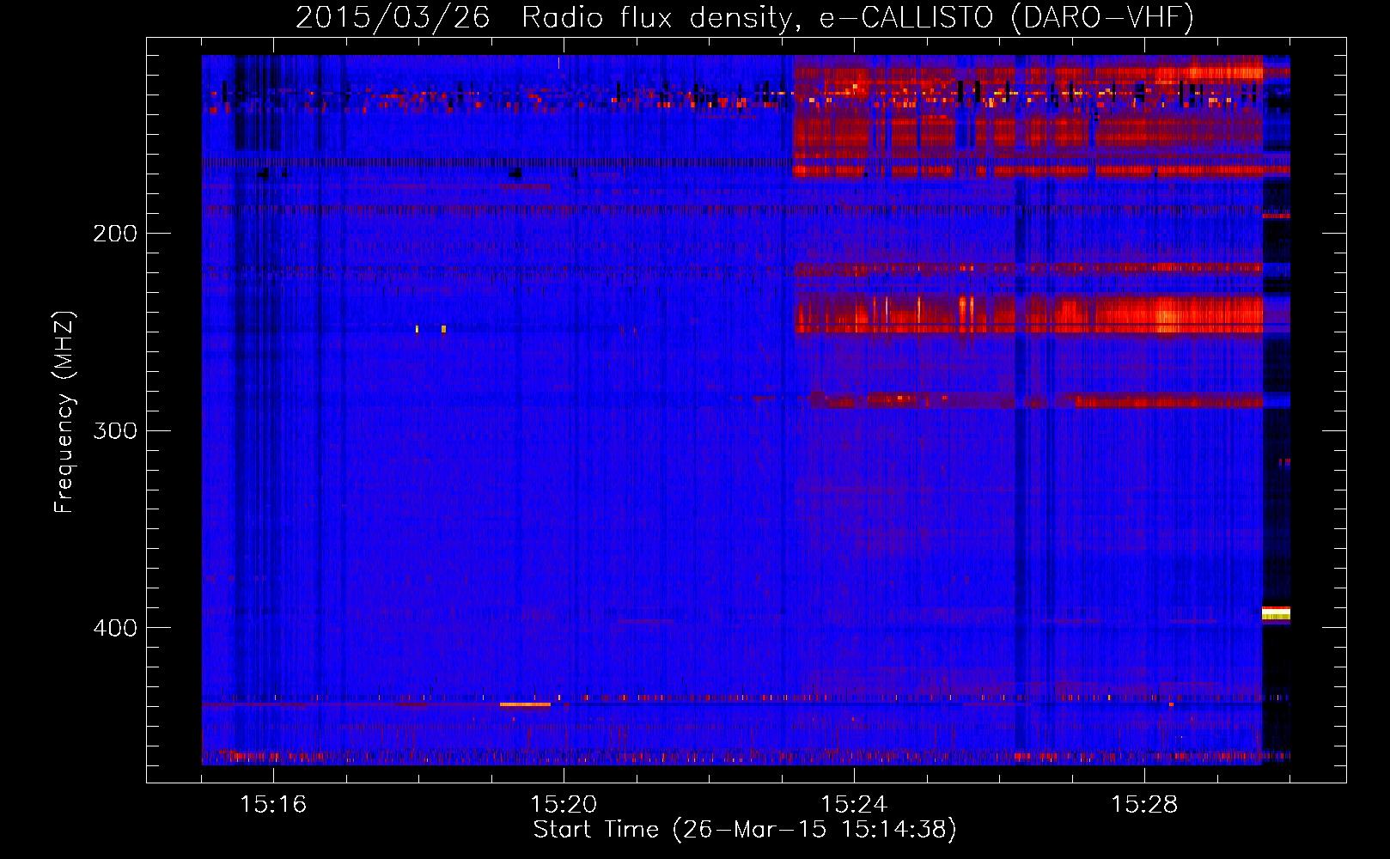Click the plot title 'Radio flux density, e-CALLISTO (DARO-VHF)'

pos(857,17)
